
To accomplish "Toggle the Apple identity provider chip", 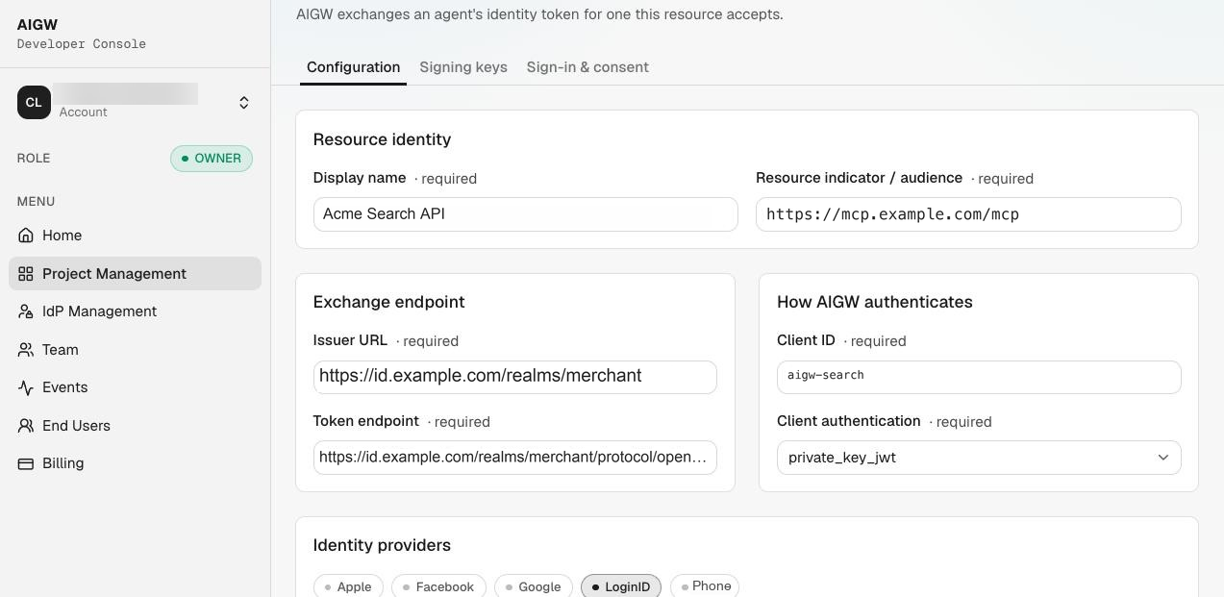I will [x=348, y=586].
